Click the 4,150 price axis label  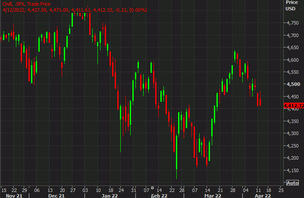pyautogui.click(x=292, y=170)
